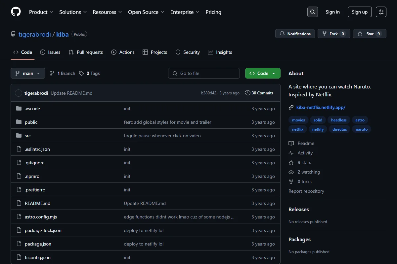Open the package.json file
This screenshot has height=264, width=397.
coord(38,244)
